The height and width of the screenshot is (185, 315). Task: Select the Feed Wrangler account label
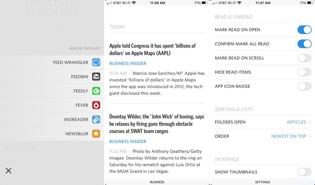[70, 63]
